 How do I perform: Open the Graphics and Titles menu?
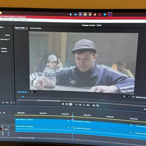(x=5, y=19)
